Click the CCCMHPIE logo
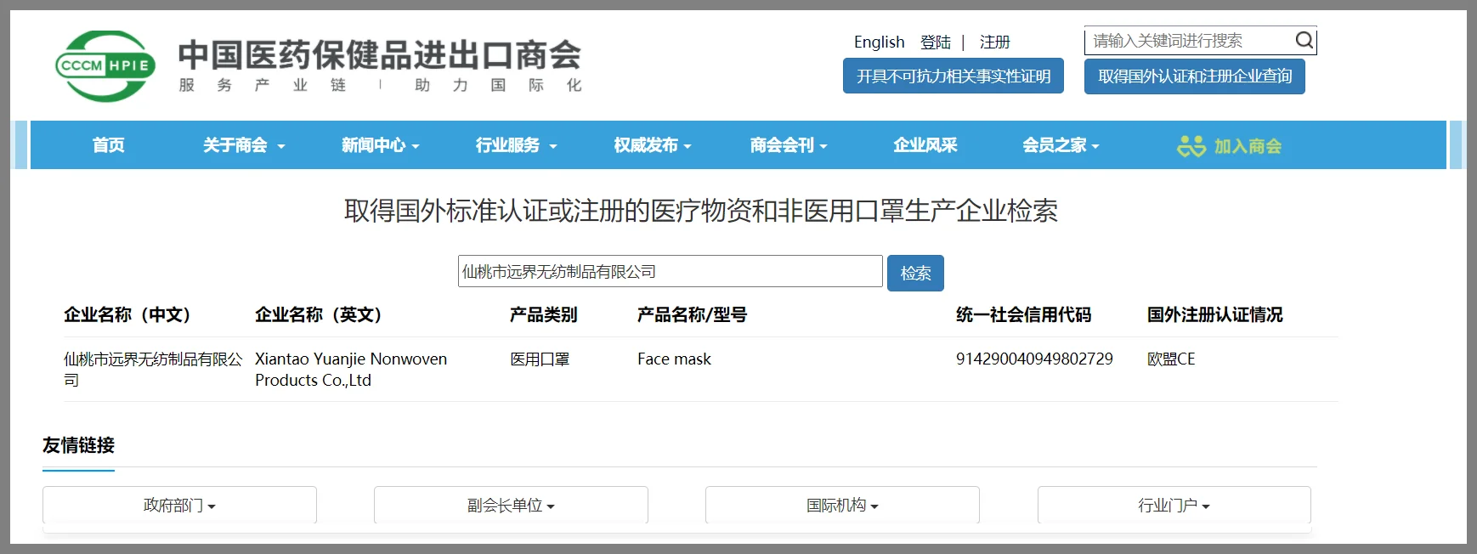 pyautogui.click(x=105, y=65)
